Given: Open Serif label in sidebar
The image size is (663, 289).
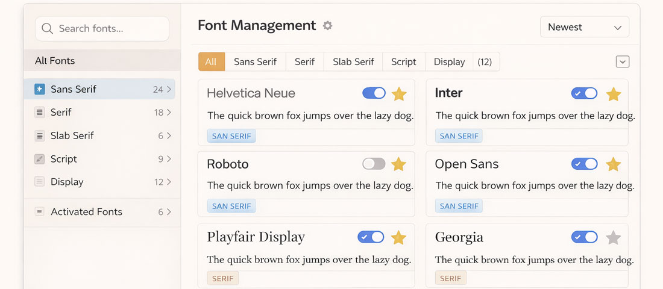Looking at the screenshot, I should (x=61, y=113).
